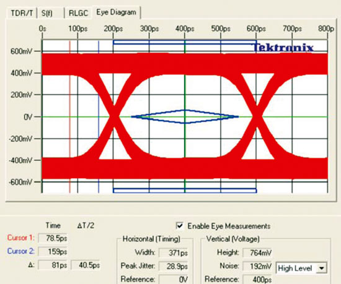Click the delta 81ps field
The width and height of the screenshot is (341, 284).
pyautogui.click(x=53, y=265)
